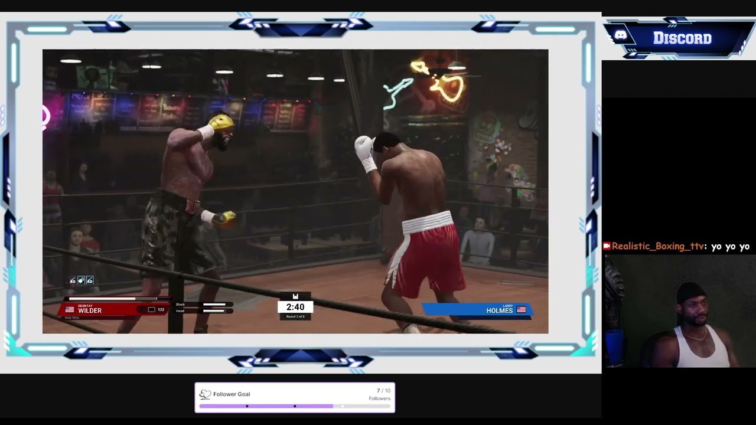Click the Follower Goal label

click(232, 394)
